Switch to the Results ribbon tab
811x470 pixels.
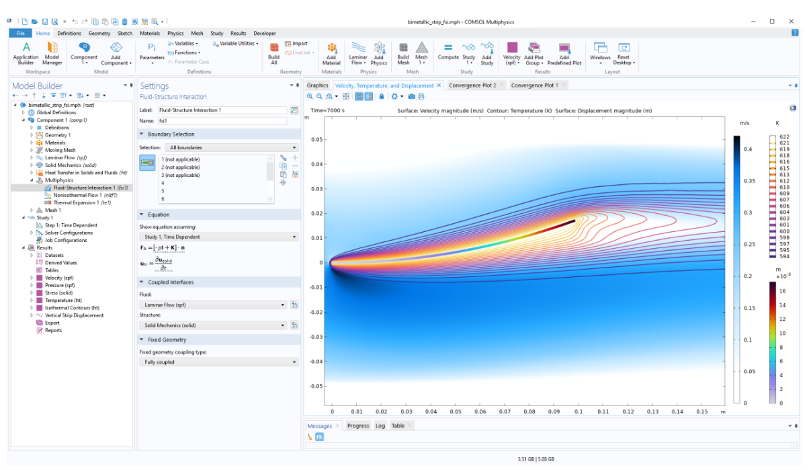click(238, 33)
